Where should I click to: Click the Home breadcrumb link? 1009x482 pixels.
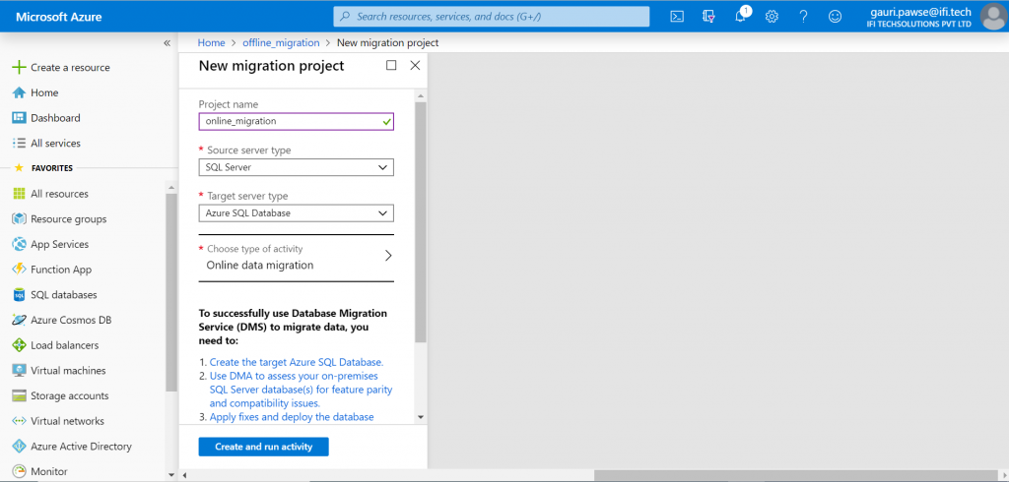[212, 42]
